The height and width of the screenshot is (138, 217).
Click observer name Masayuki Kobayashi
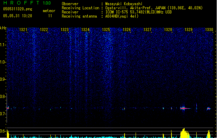point(124,4)
